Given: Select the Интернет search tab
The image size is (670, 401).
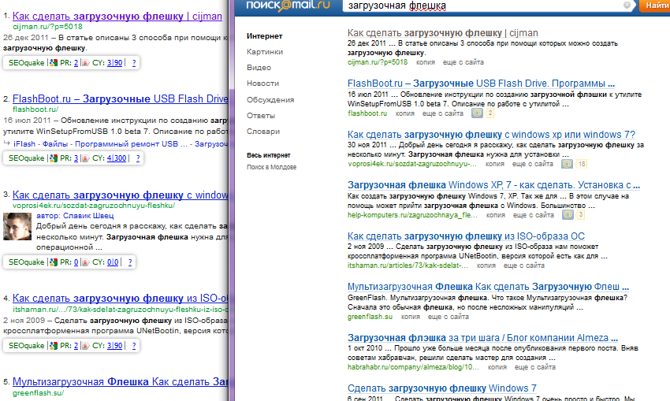Looking at the screenshot, I should coord(265,36).
